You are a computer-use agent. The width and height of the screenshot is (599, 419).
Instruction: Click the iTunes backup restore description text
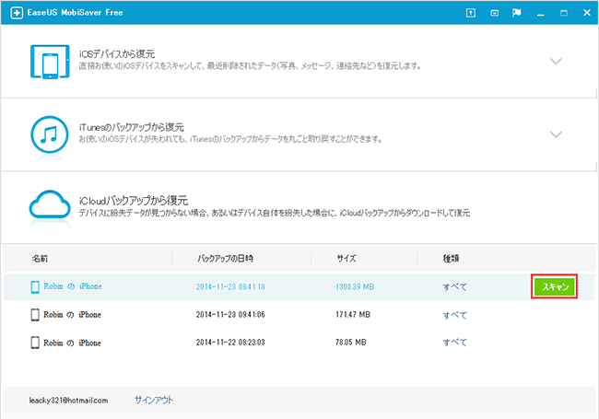coord(230,139)
